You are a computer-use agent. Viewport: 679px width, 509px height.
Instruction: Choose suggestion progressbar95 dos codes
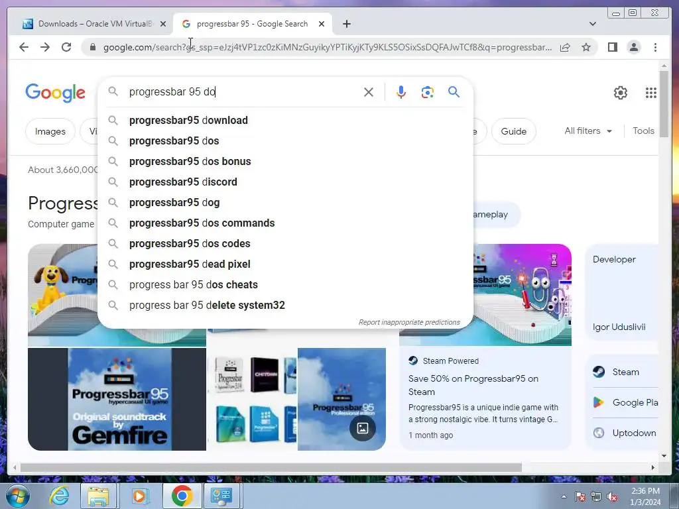285,244
